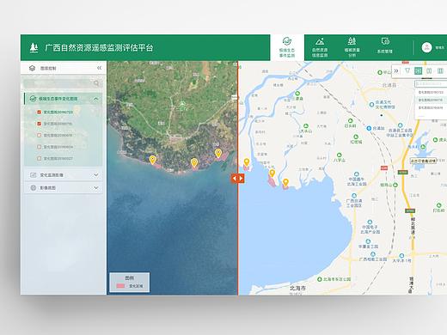
Task: Collapse the 极端生态事件变化图斑 group
Action: coord(95,99)
